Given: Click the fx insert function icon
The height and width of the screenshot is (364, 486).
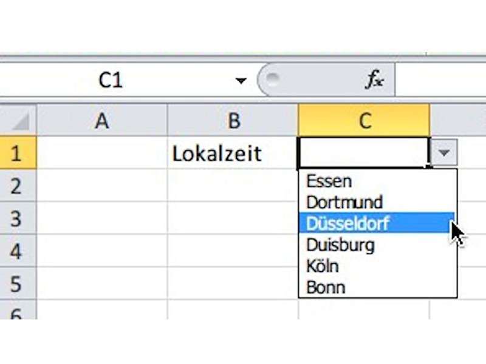Looking at the screenshot, I should [x=376, y=79].
